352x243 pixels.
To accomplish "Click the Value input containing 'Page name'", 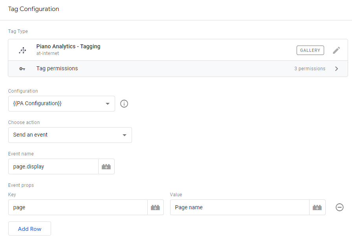I will tap(240, 207).
